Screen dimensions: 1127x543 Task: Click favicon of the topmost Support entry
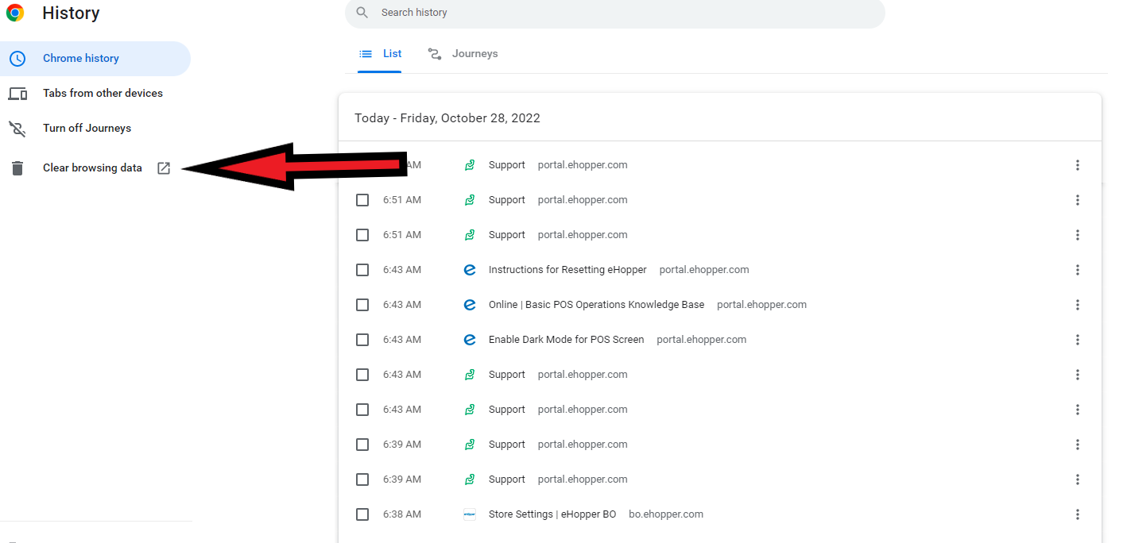pyautogui.click(x=470, y=165)
